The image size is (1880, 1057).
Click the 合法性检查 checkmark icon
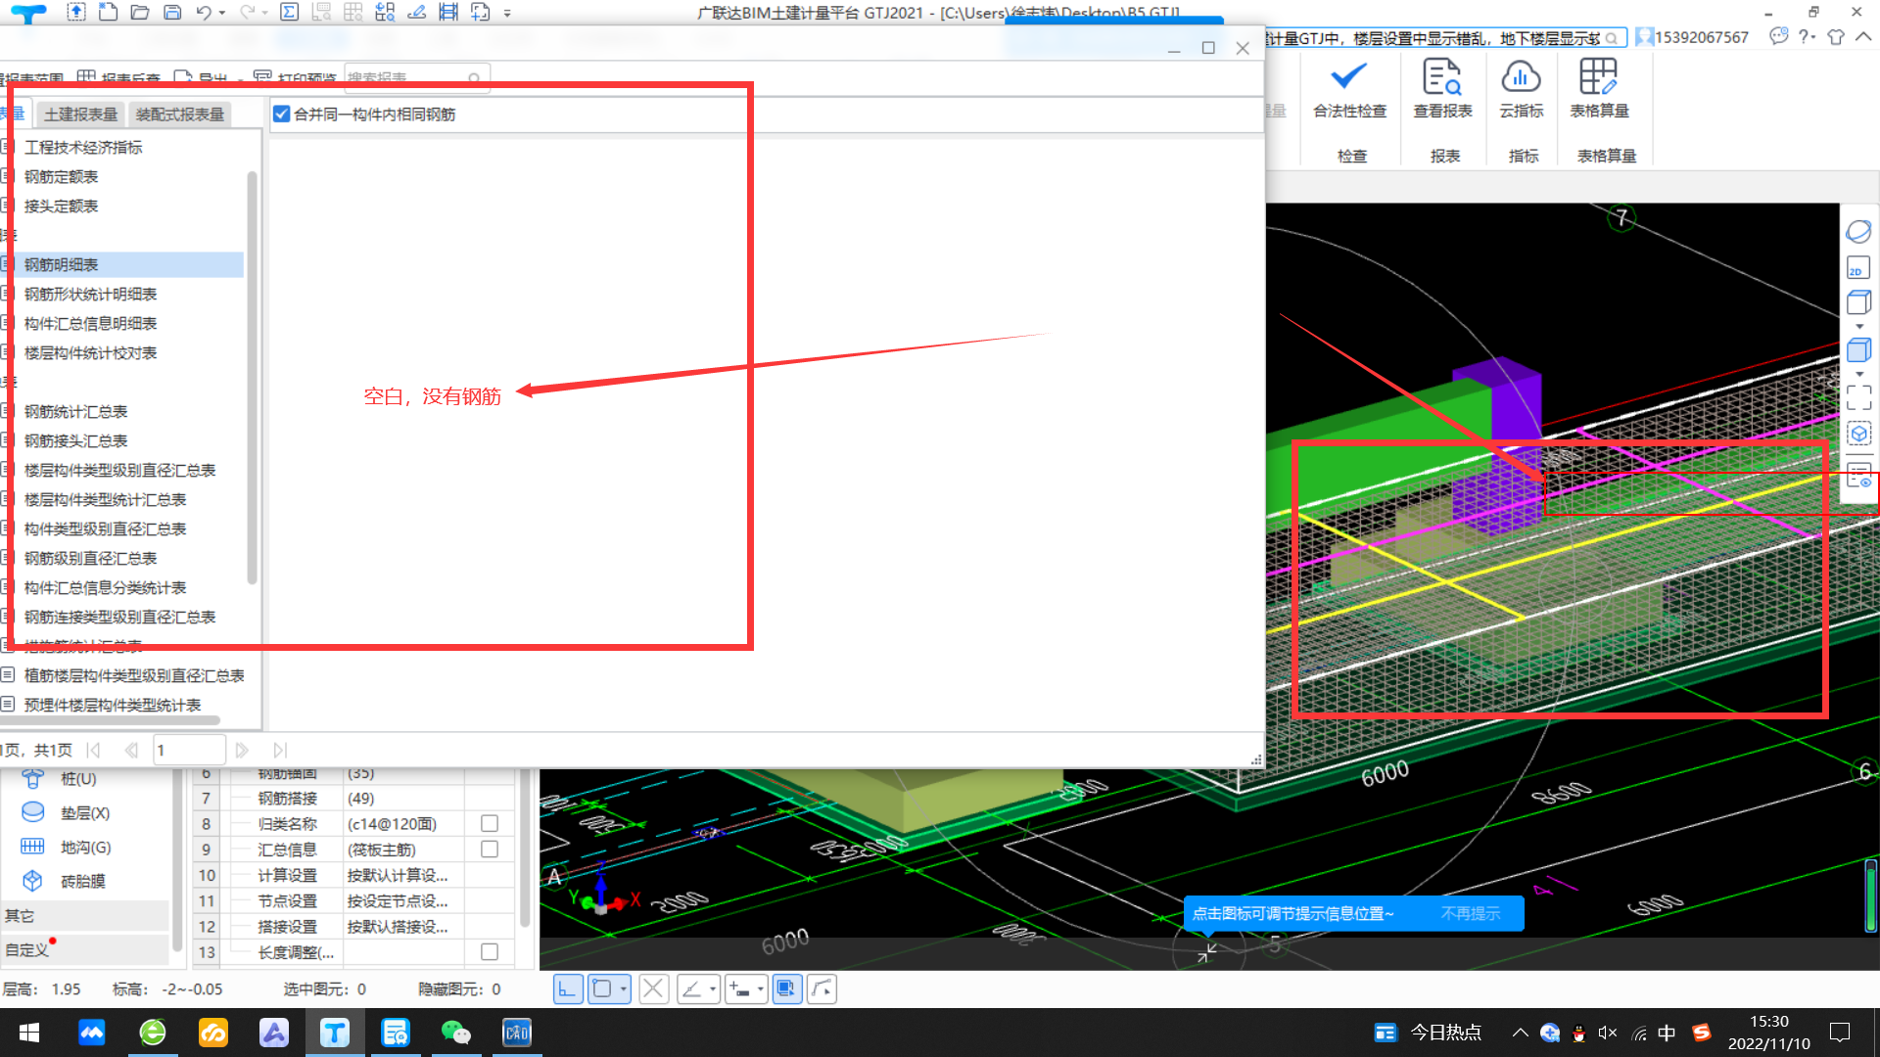(x=1349, y=76)
